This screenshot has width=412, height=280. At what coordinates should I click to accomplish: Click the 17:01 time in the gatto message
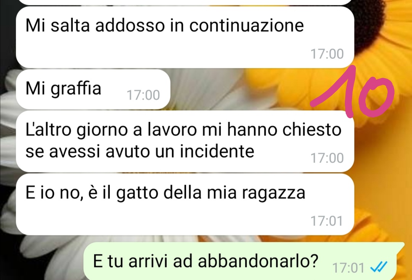[x=327, y=221]
